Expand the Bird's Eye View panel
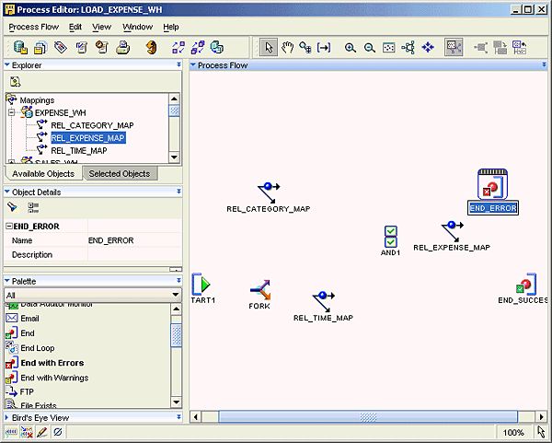The width and height of the screenshot is (552, 443). click(7, 417)
